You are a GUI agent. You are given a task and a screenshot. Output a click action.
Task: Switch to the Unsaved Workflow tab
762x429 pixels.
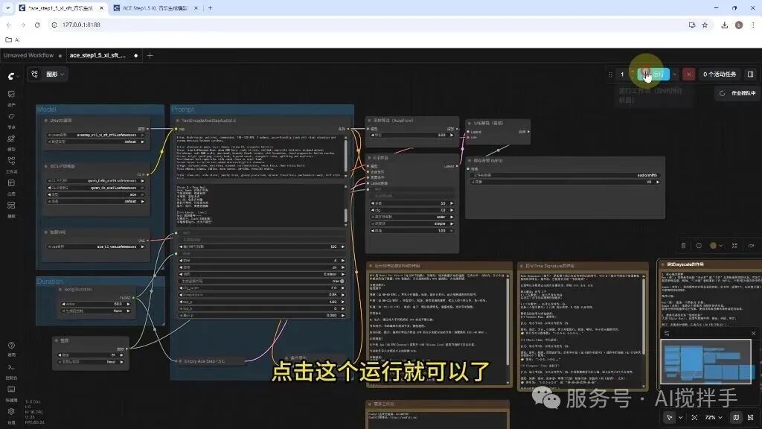29,55
